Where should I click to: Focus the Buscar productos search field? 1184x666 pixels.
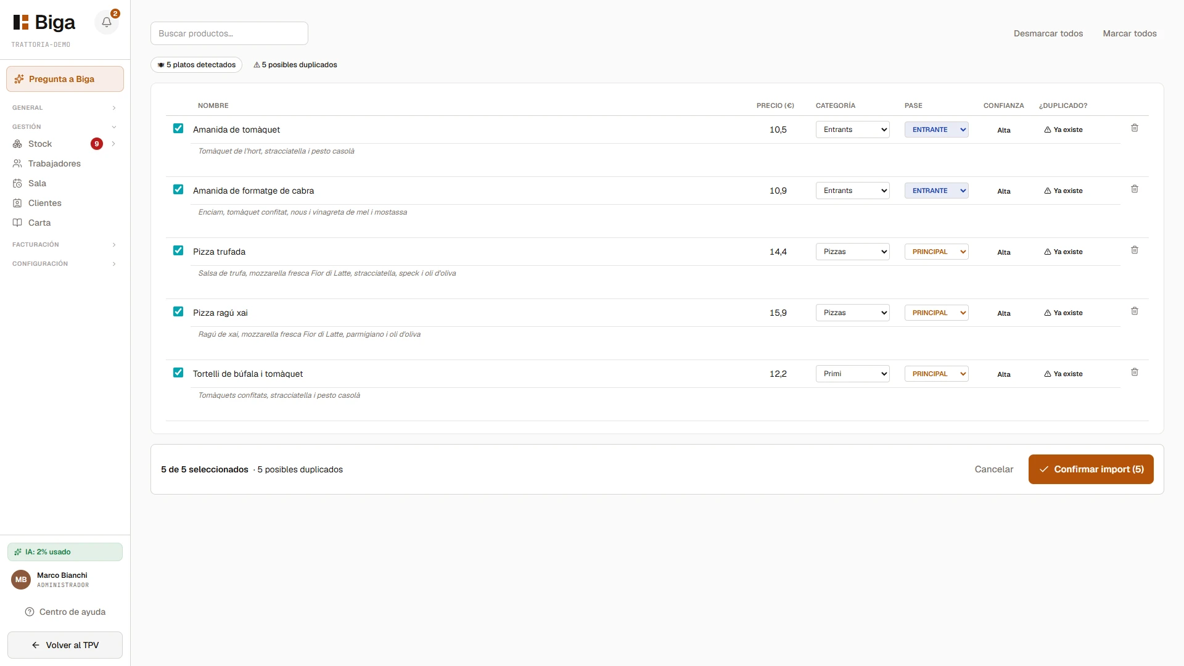tap(229, 33)
